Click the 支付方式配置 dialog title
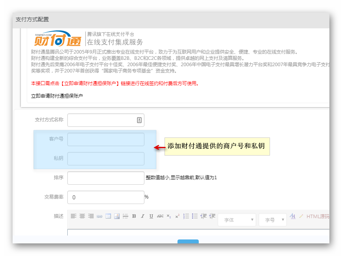 (32, 19)
